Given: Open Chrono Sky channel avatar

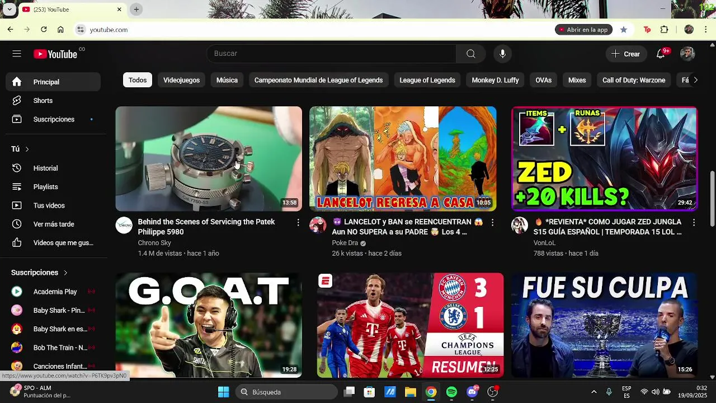Looking at the screenshot, I should pos(124,225).
